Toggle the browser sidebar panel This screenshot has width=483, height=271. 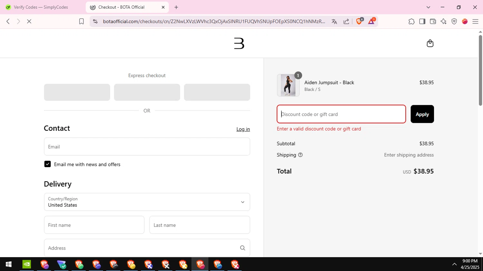click(422, 22)
